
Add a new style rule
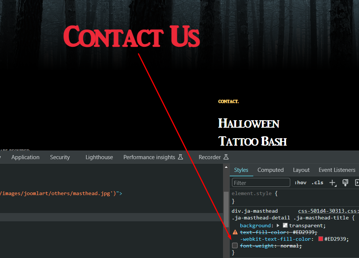tap(332, 183)
